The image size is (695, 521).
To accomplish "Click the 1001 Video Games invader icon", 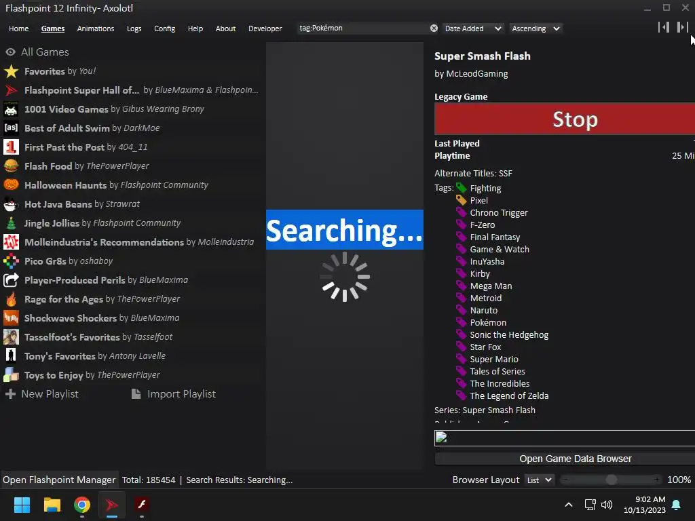I will click(11, 109).
